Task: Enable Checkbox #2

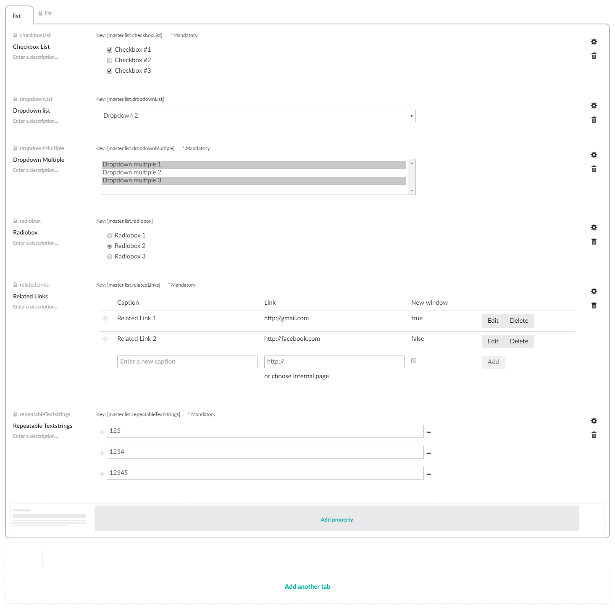Action: (x=110, y=61)
